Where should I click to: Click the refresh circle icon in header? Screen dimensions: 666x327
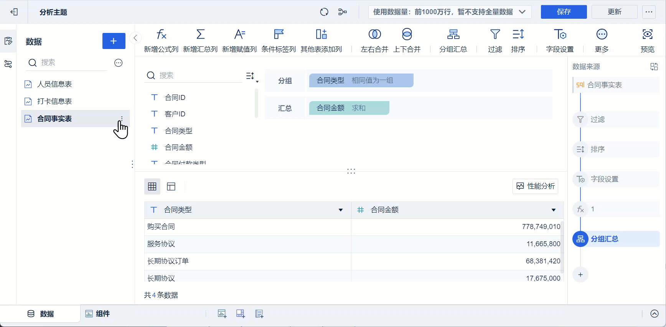[x=324, y=12]
